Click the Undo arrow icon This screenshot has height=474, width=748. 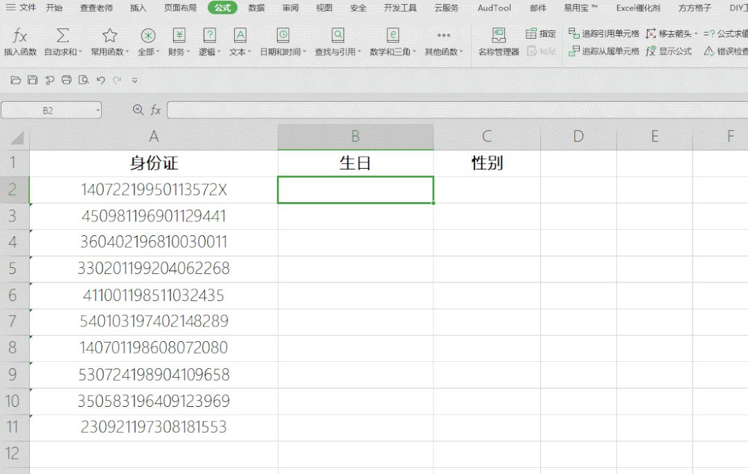(x=101, y=80)
